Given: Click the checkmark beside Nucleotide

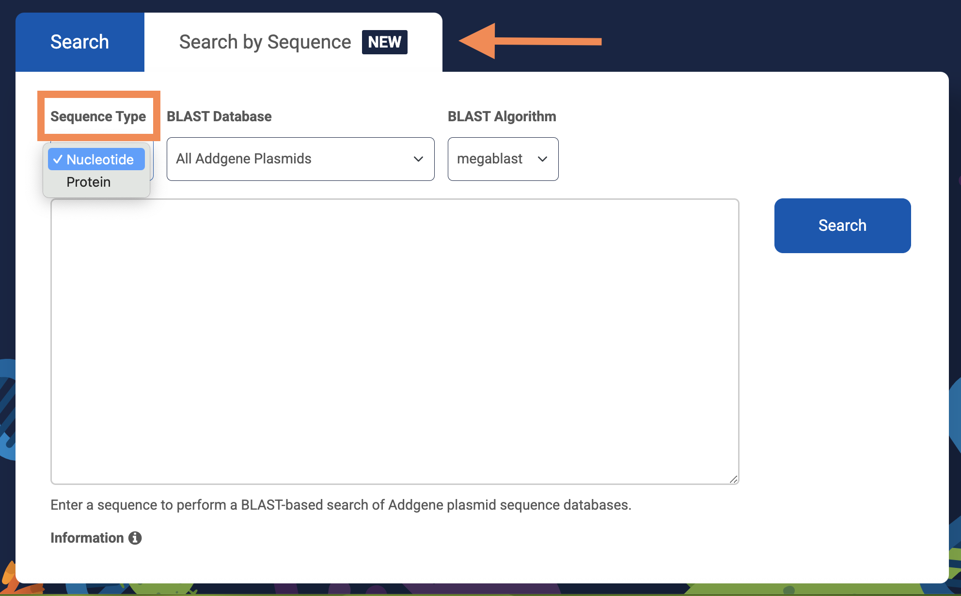Looking at the screenshot, I should pos(58,160).
